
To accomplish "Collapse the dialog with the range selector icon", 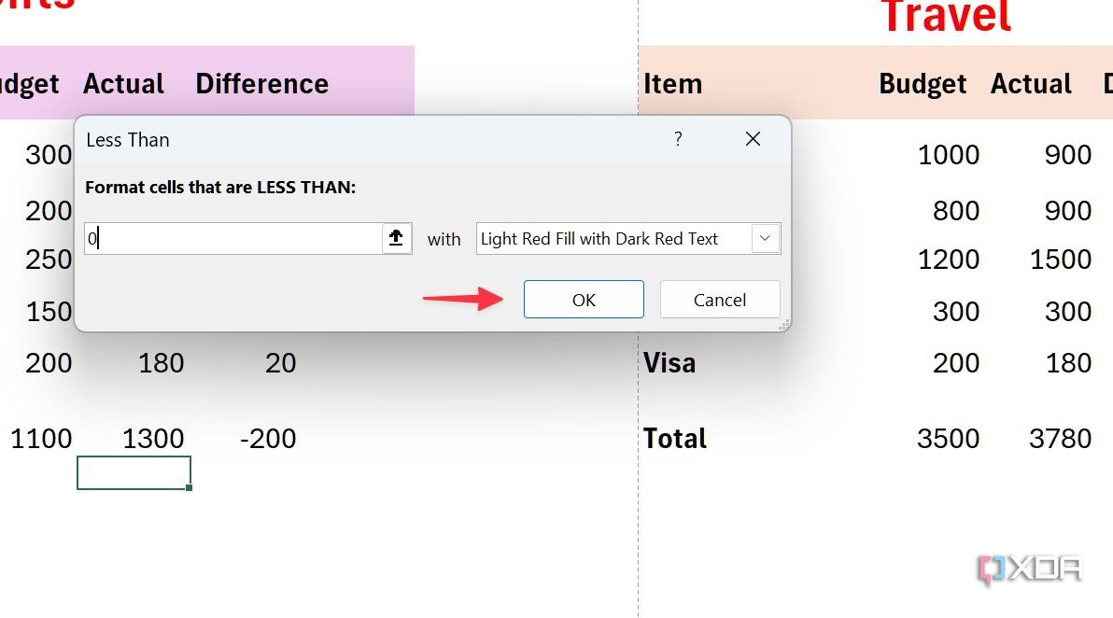I will [396, 238].
